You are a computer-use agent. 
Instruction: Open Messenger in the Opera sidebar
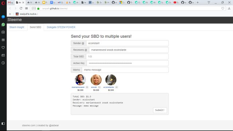pyautogui.click(x=3, y=17)
